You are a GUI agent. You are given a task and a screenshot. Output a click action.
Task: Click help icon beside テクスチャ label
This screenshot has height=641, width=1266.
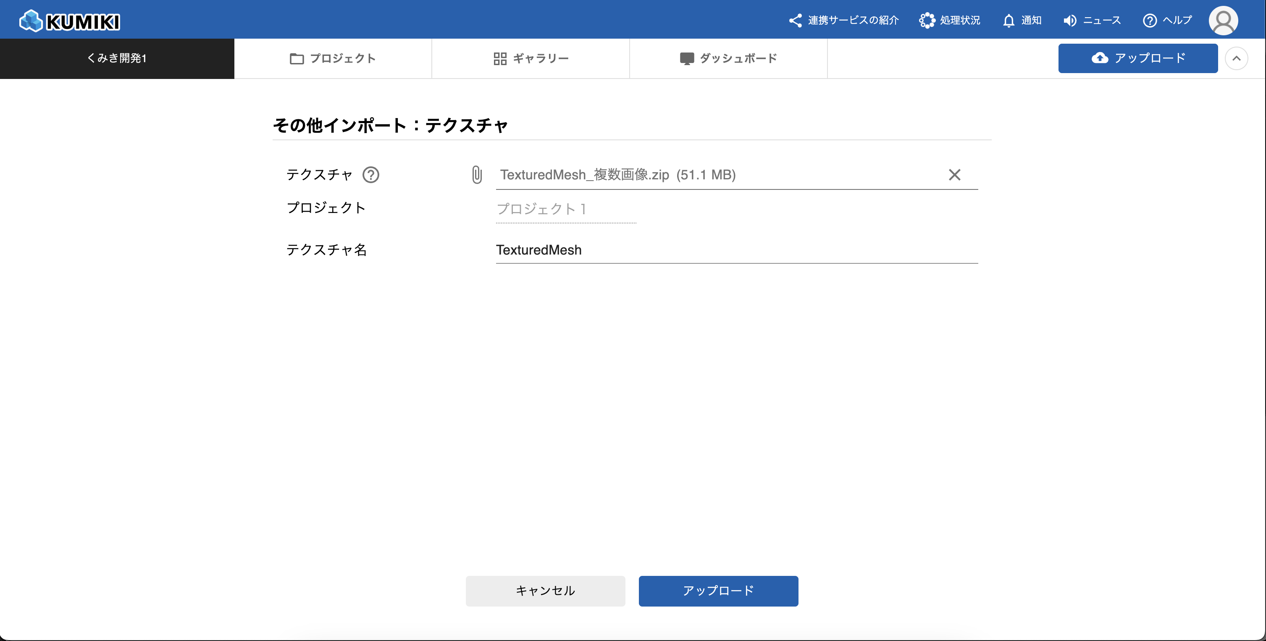click(370, 175)
